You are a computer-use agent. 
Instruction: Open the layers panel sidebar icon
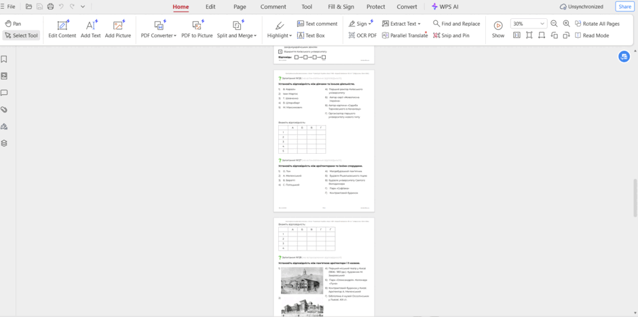point(4,144)
